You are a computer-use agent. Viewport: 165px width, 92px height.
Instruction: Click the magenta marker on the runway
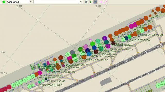coord(92,76)
